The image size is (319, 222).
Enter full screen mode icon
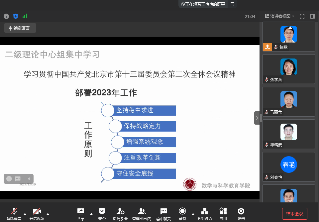tap(302, 16)
